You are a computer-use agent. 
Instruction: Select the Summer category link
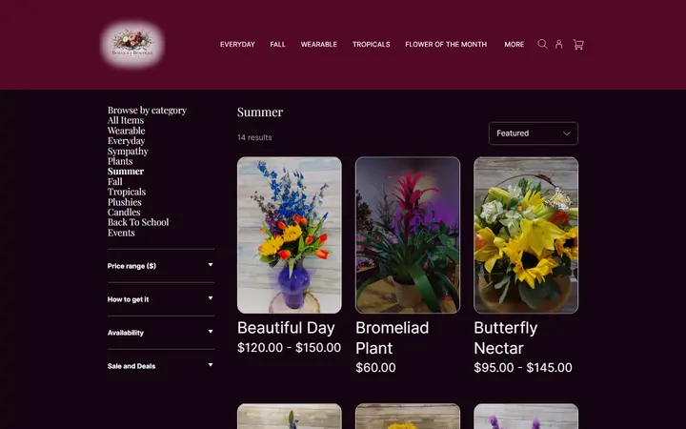[126, 172]
